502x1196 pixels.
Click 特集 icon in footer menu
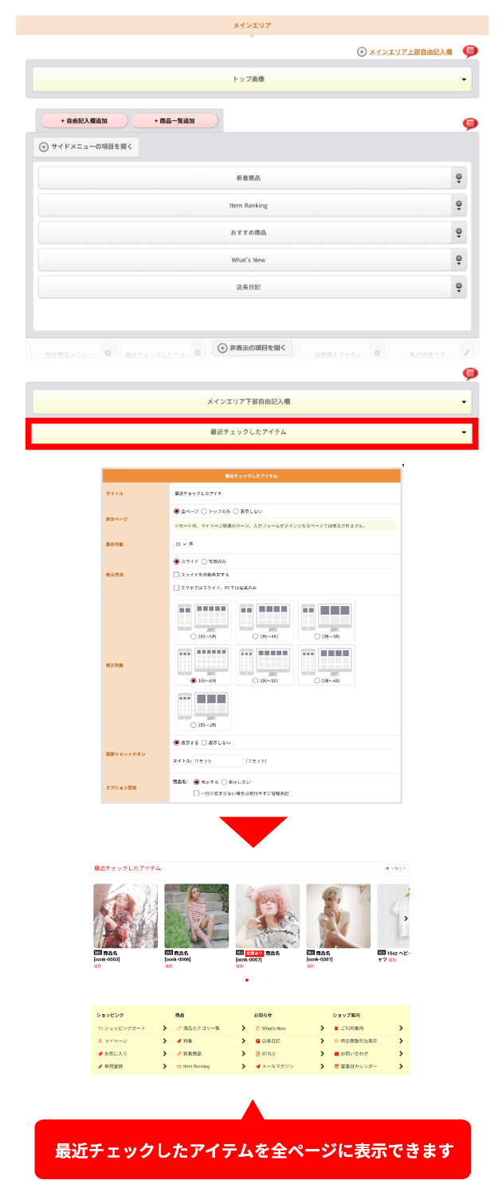[179, 1041]
